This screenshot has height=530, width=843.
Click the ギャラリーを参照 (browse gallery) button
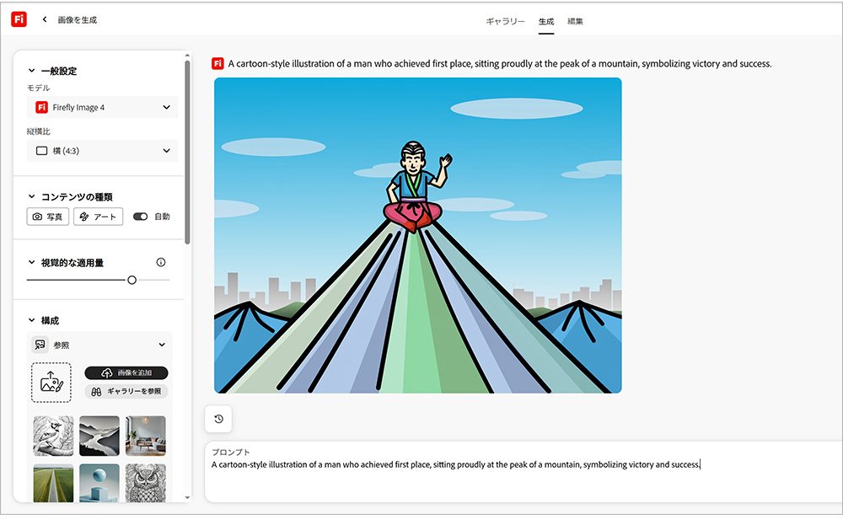pos(126,390)
